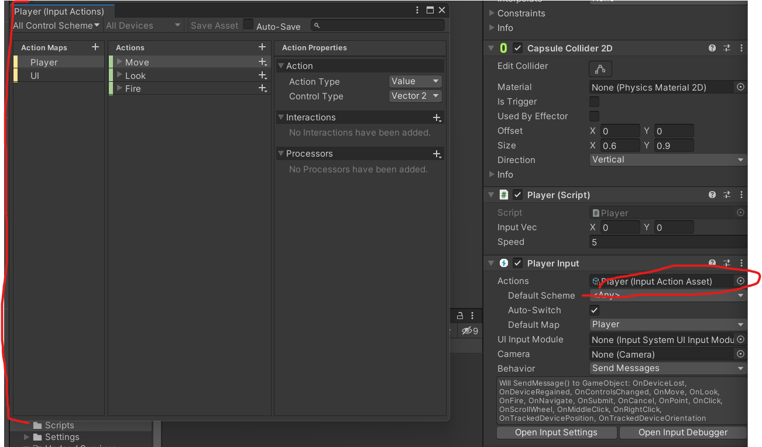Open the Action Type dropdown
The width and height of the screenshot is (762, 447).
tap(415, 81)
